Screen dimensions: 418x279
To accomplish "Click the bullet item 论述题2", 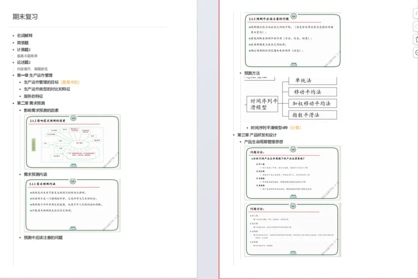I will tap(24, 63).
